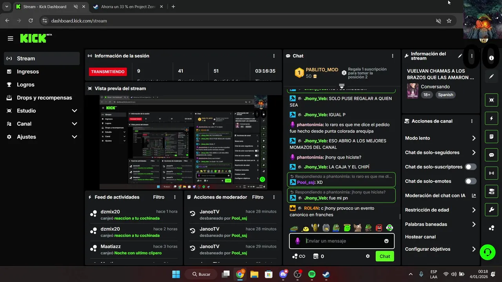This screenshot has width=502, height=282.
Task: Open the Información de la sesión options menu
Action: pyautogui.click(x=274, y=56)
